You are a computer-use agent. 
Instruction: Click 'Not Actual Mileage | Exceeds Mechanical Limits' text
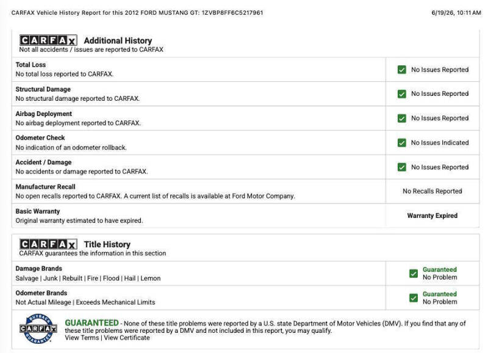(85, 302)
